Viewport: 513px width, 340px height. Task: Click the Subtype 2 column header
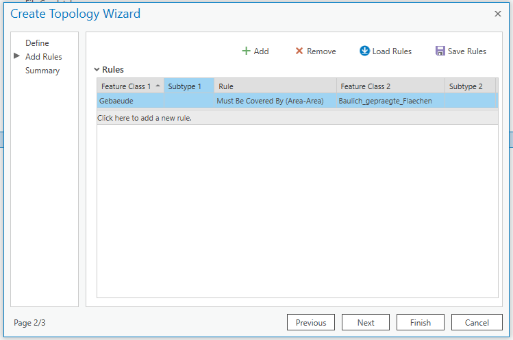(470, 86)
